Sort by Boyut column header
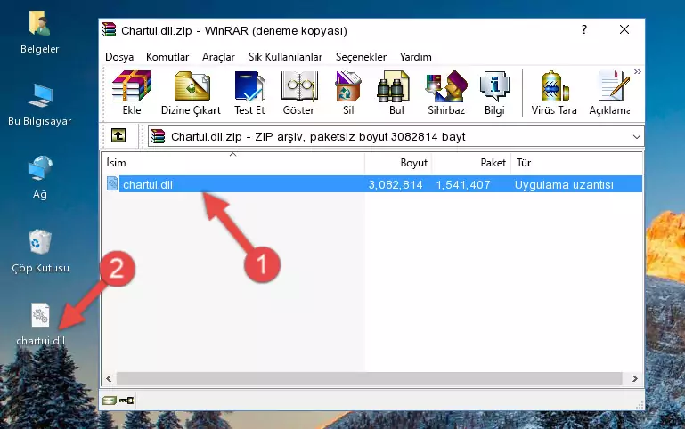 pos(398,163)
